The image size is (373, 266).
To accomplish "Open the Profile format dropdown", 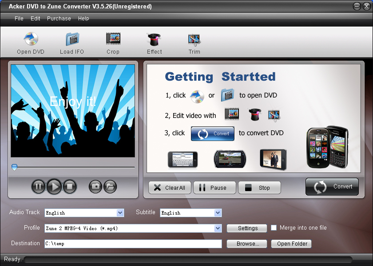I will pyautogui.click(x=218, y=228).
